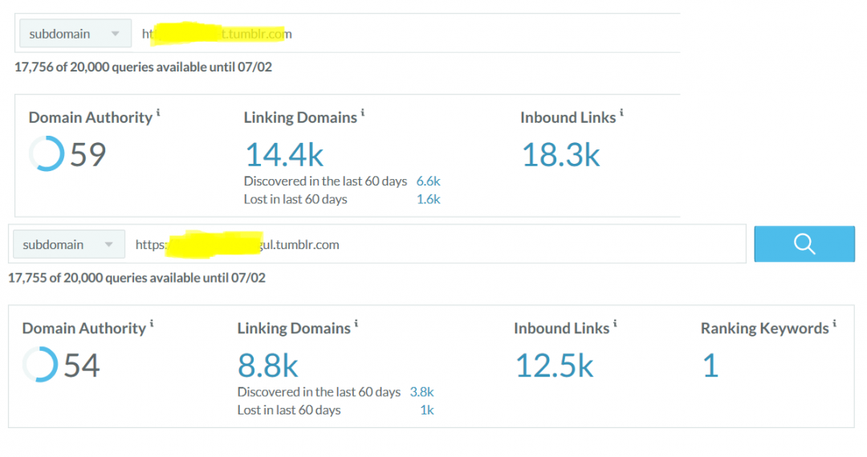Focus the top tumblr.com URL field
Viewport: 867px width, 457px height.
coord(401,34)
